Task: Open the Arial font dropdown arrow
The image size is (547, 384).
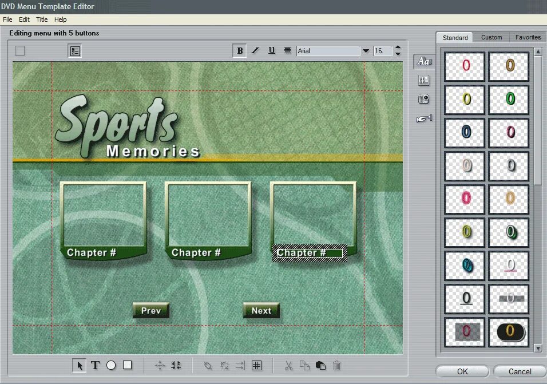Action: [x=365, y=51]
